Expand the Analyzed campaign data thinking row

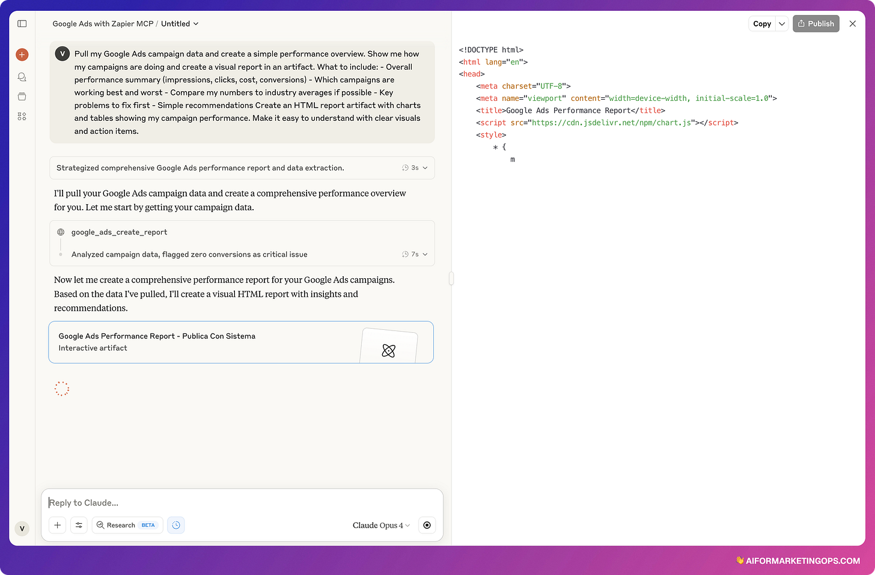coord(242,254)
